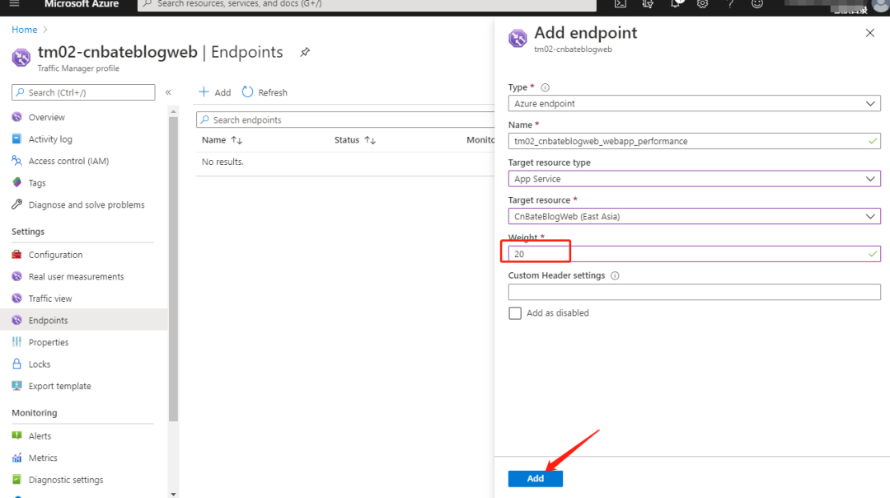Click the left menu scrollbar thumb
Viewport: 890px width, 498px height.
(173, 270)
